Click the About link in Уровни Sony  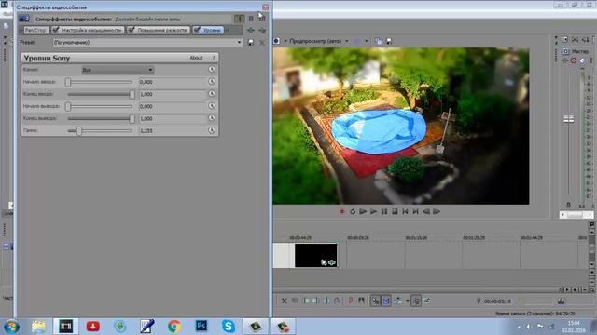[x=196, y=58]
